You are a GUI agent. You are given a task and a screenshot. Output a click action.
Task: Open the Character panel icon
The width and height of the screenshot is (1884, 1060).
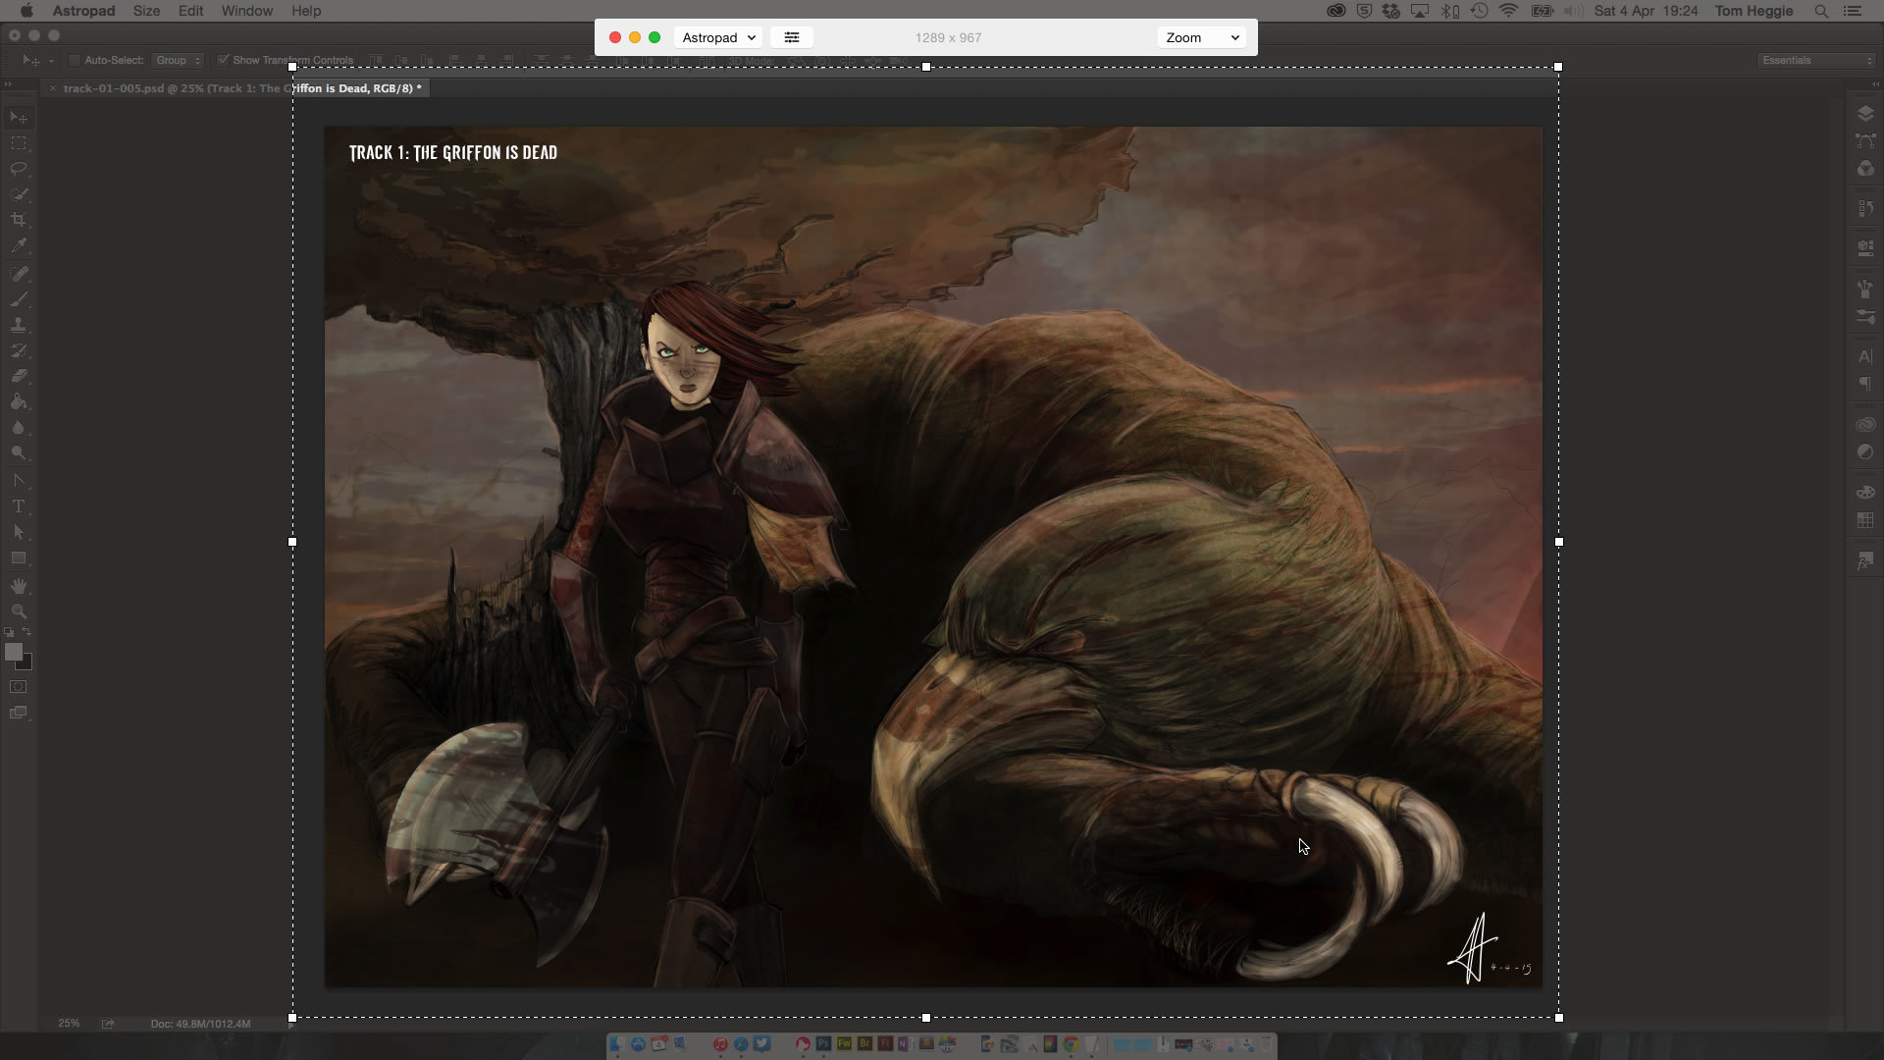coord(1865,356)
